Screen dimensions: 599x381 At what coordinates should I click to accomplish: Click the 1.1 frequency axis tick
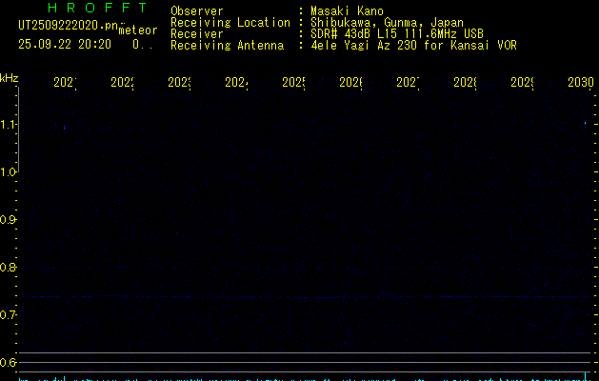[10, 125]
